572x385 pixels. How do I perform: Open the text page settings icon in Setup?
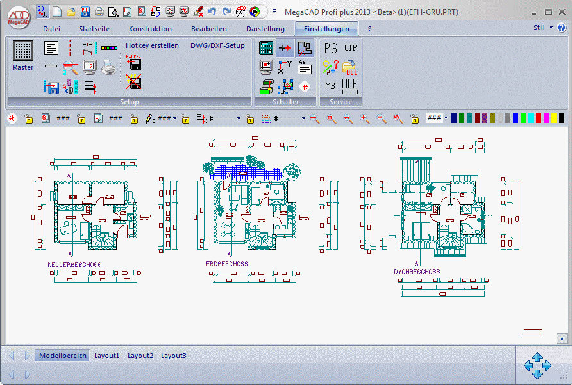tap(51, 48)
